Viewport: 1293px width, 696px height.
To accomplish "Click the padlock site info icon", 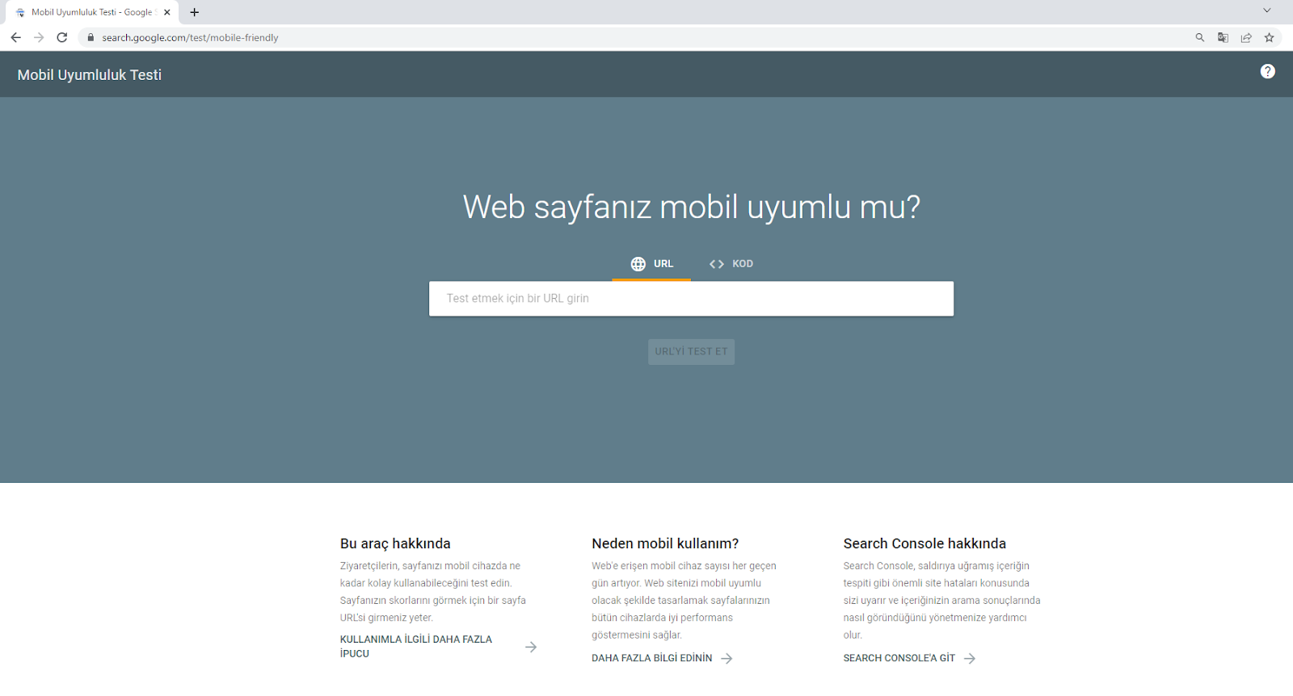I will click(91, 37).
